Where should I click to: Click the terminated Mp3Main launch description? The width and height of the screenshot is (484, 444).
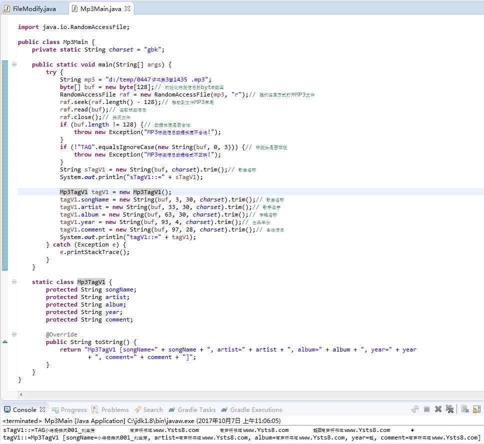click(x=141, y=421)
